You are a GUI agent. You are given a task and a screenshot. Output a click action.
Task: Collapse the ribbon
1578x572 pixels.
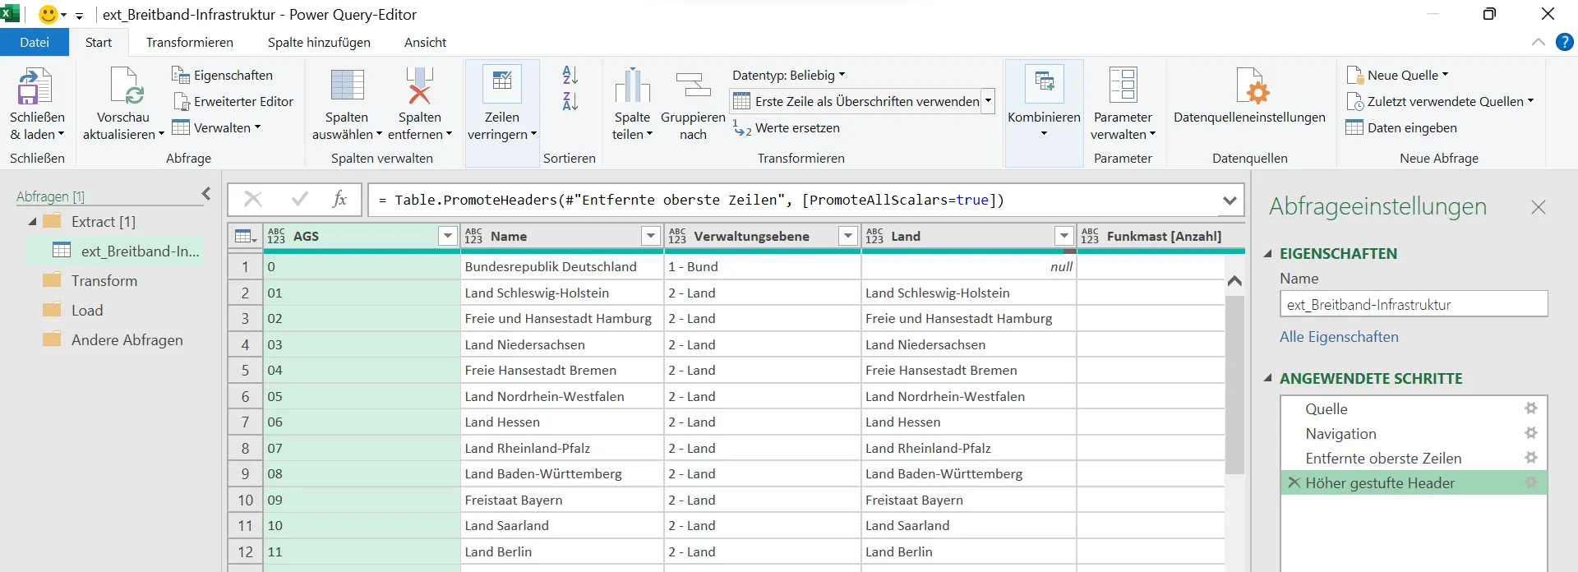[x=1538, y=42]
